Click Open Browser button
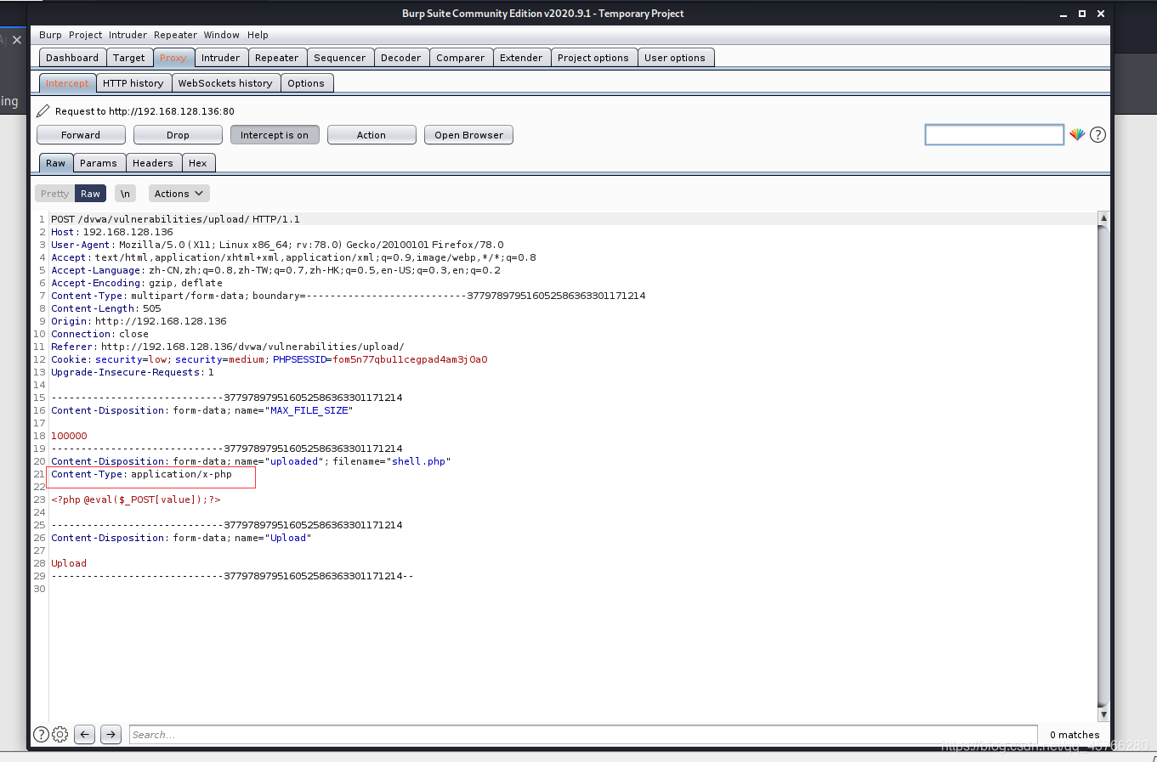Screen dimensions: 1157x762 [x=469, y=135]
